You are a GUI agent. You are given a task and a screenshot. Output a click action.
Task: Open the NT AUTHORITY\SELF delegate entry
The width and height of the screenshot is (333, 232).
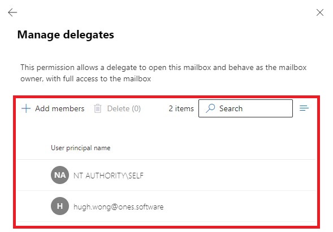pos(109,176)
